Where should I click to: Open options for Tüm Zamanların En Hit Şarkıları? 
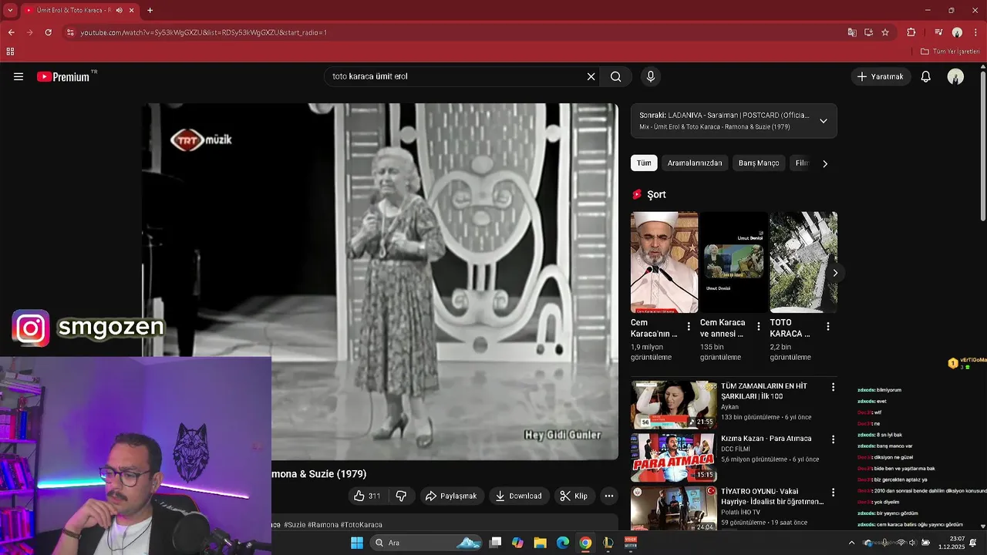point(833,387)
